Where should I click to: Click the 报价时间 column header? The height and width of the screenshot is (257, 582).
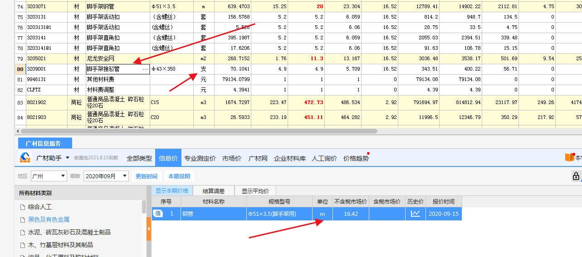(444, 202)
